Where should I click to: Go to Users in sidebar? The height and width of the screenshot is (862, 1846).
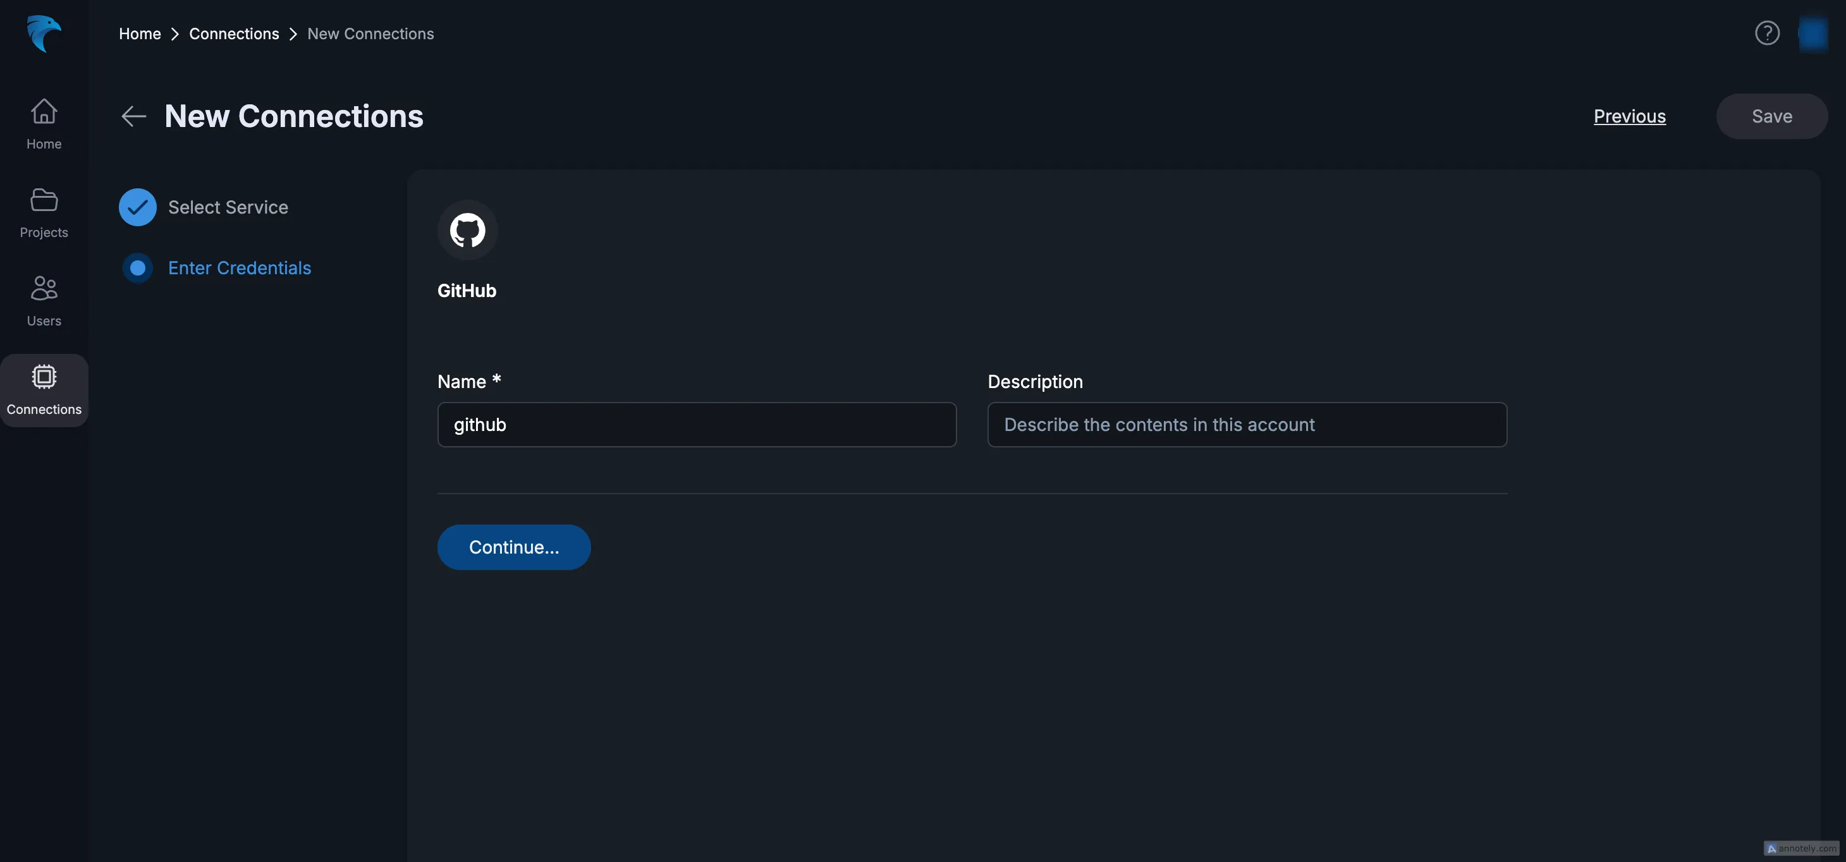point(44,301)
